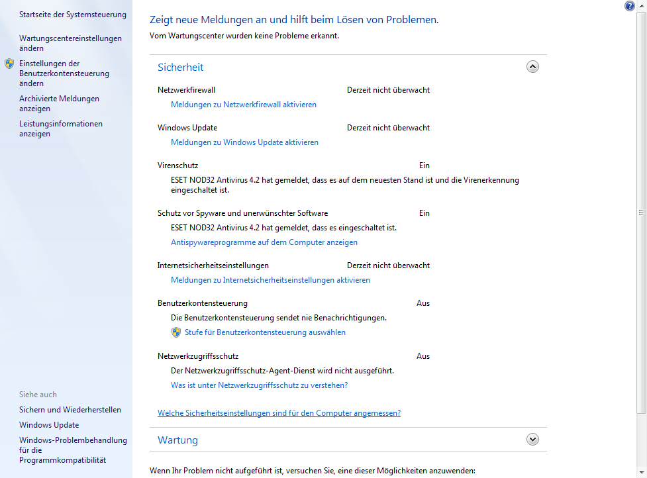
Task: Show Antispywareprogramme auf dem Computer
Action: 264,242
